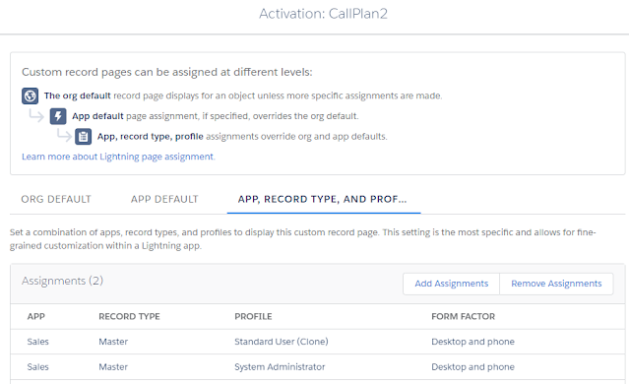This screenshot has height=384, width=629.
Task: Click the PROFILE column header
Action: point(253,317)
